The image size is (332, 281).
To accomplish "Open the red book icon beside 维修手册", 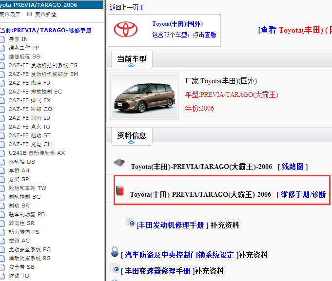I will click(x=120, y=190).
